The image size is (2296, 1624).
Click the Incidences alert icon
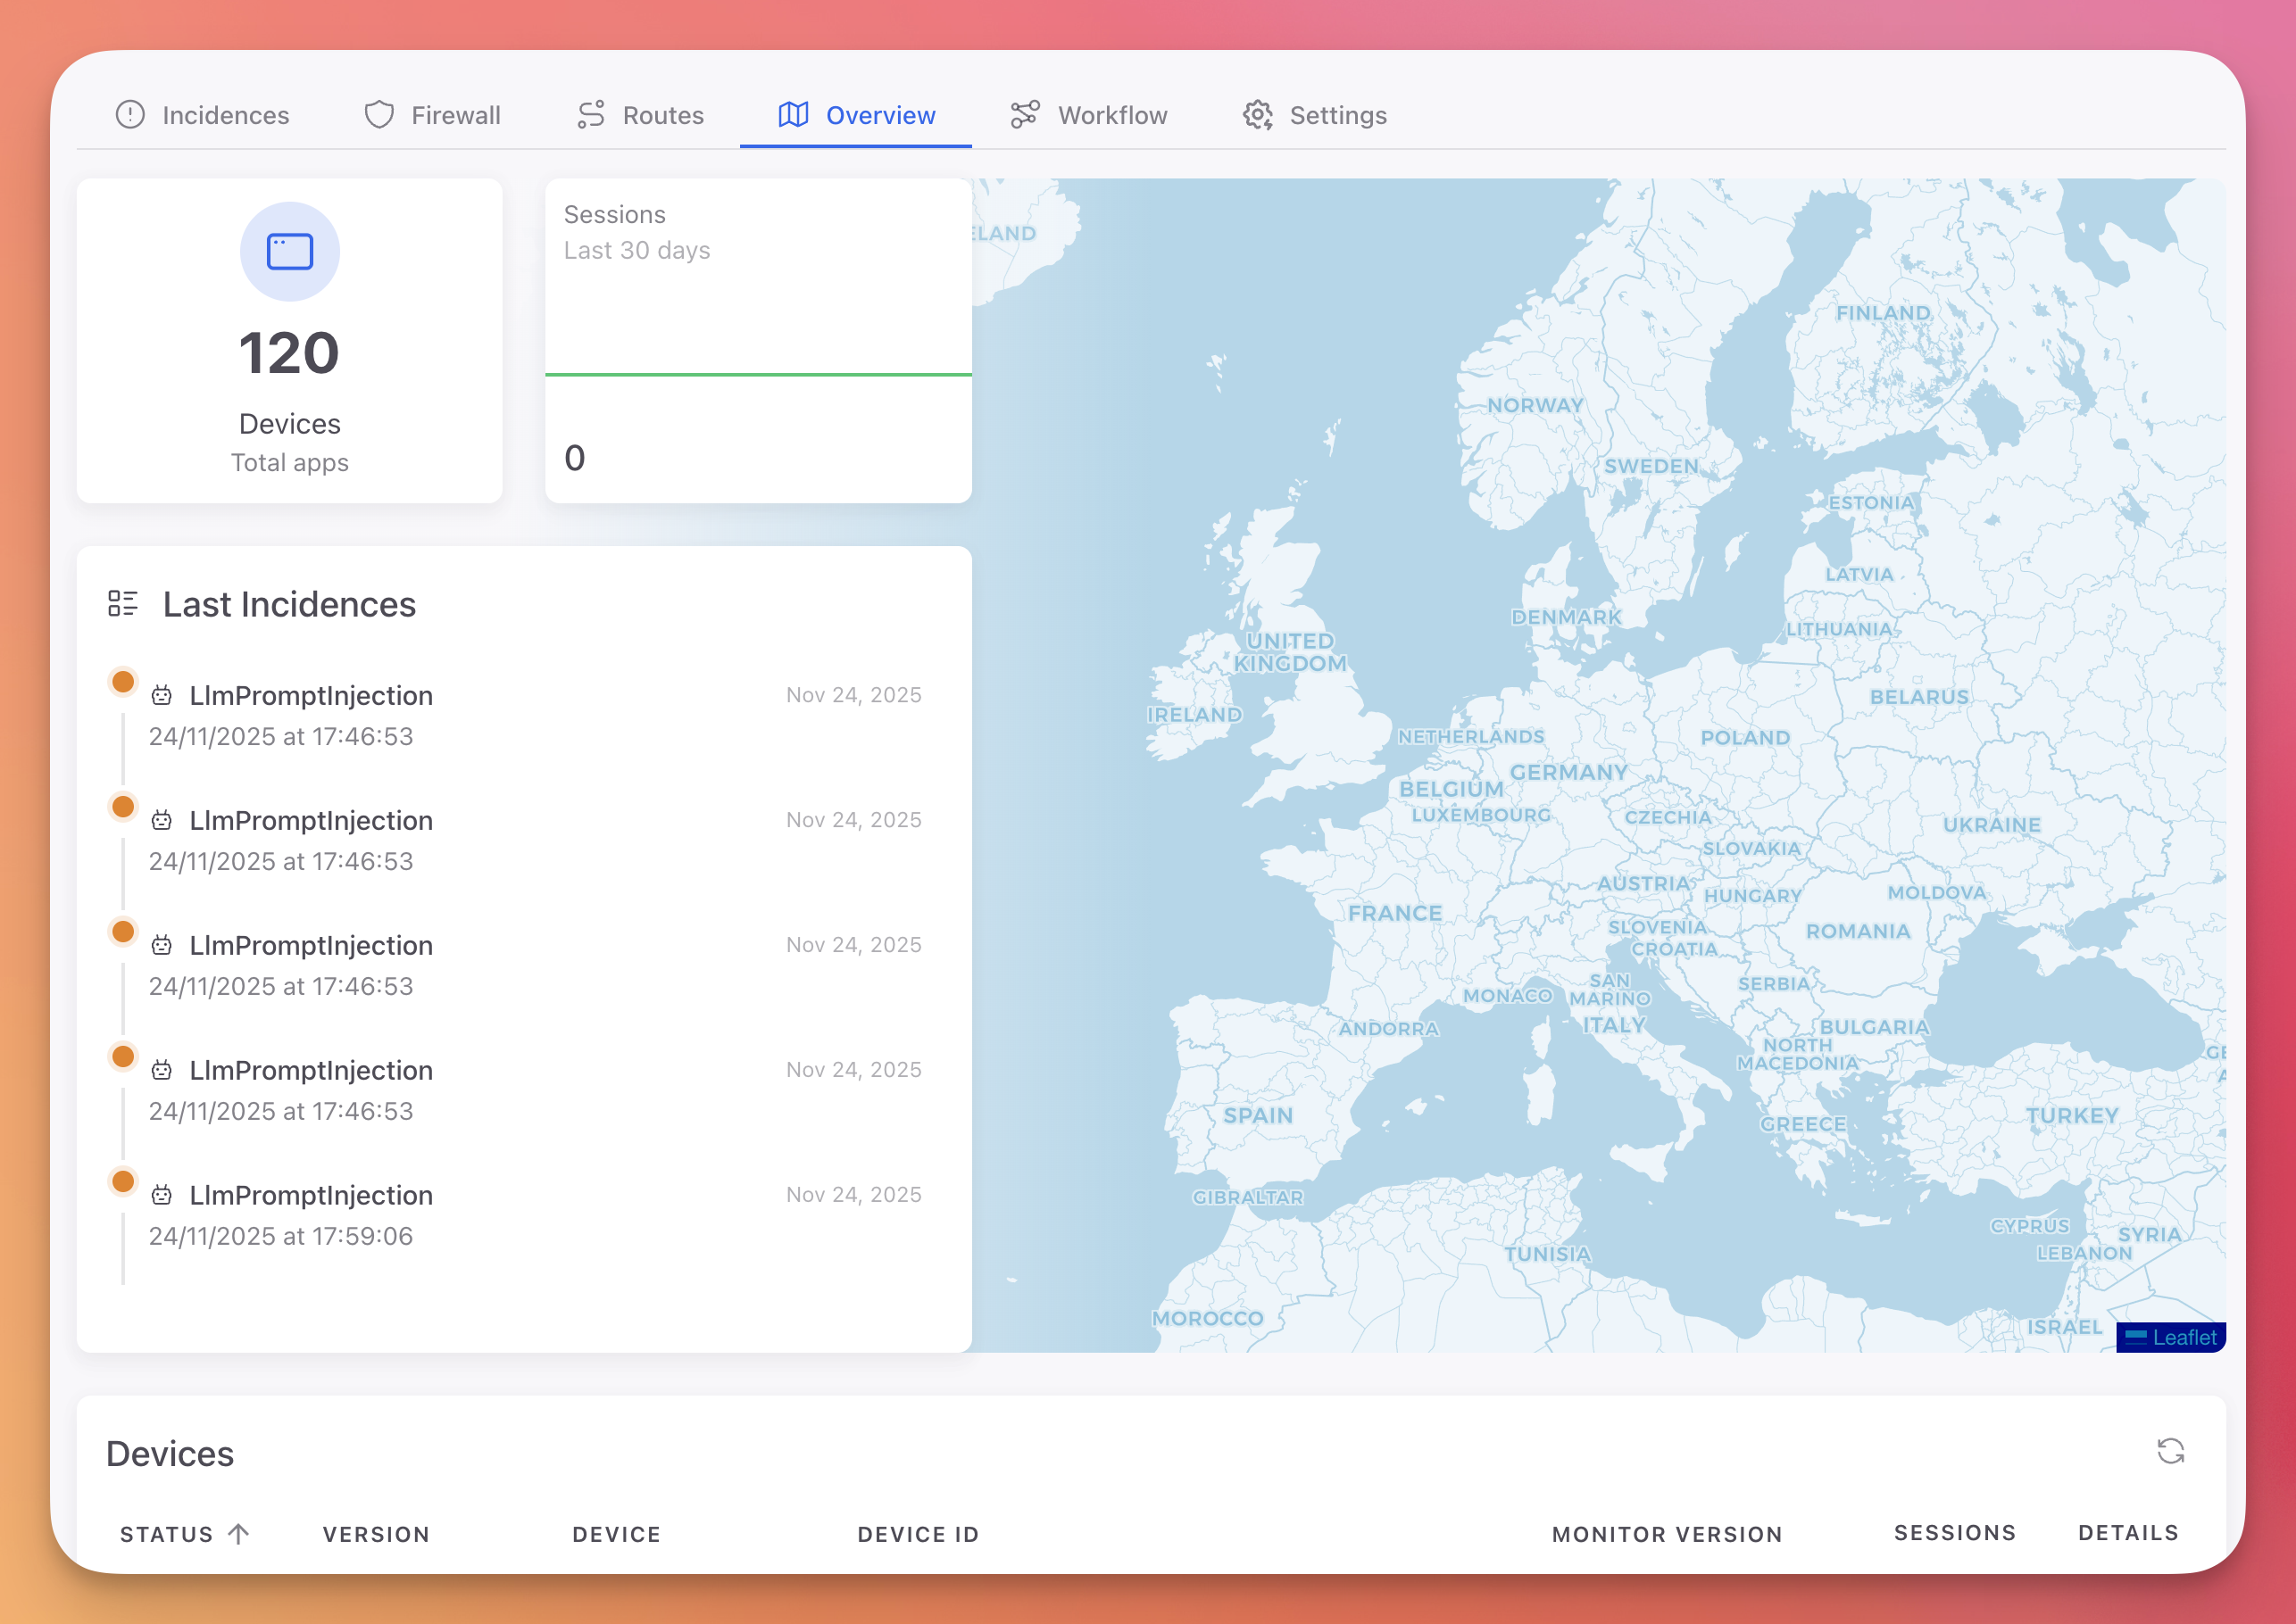pos(131,115)
